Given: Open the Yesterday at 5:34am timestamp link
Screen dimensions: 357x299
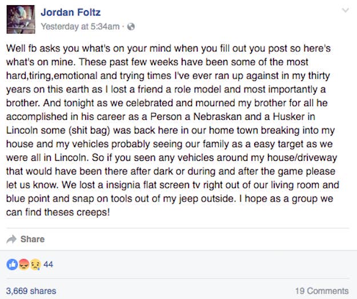Looking at the screenshot, I should tap(80, 26).
